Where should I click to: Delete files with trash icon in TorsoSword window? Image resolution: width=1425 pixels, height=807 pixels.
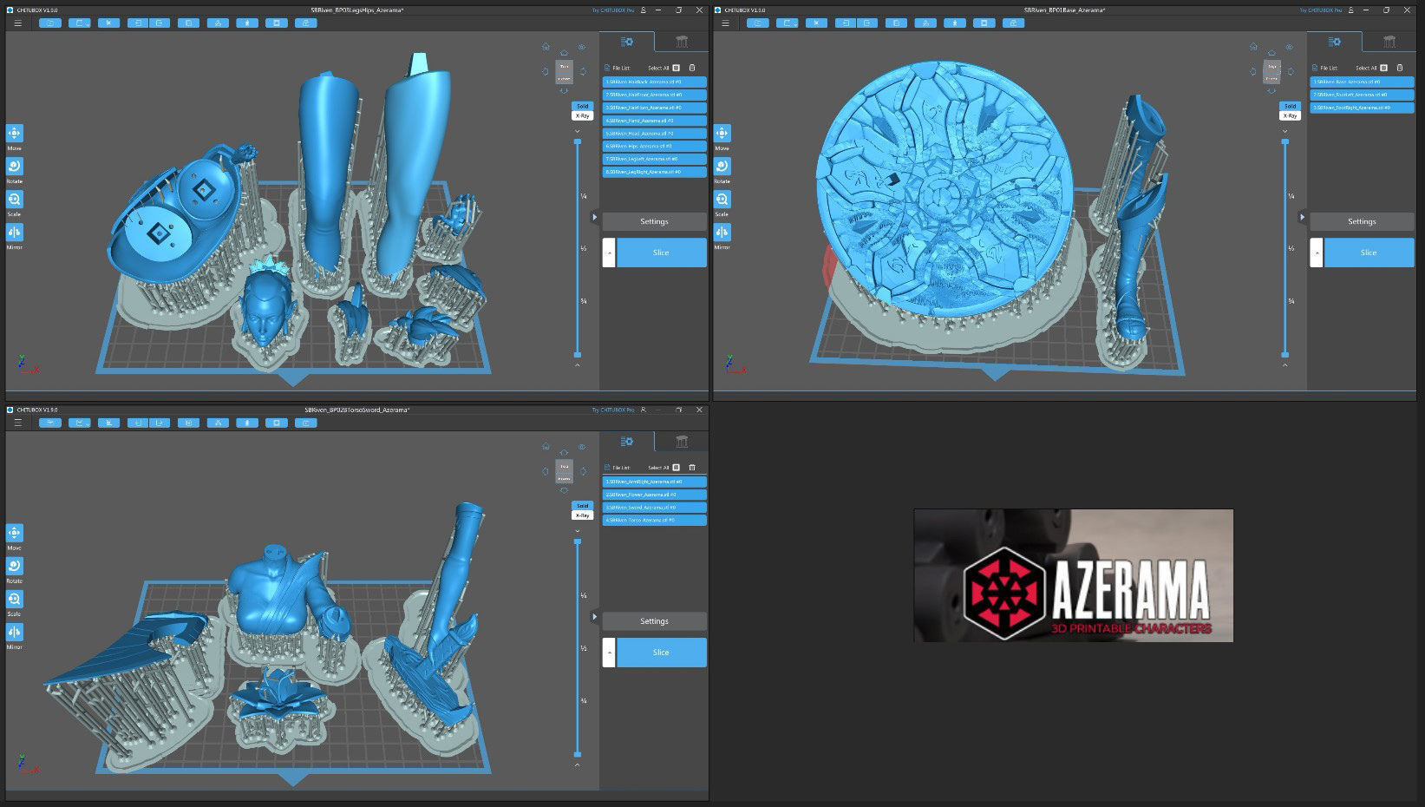click(692, 468)
